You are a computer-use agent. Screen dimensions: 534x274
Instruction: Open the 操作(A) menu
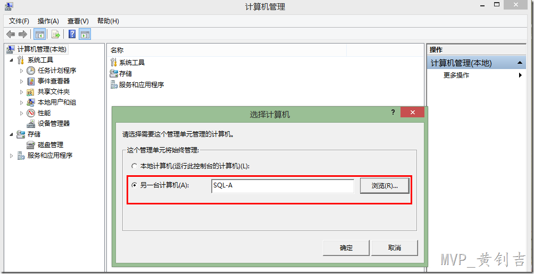(48, 21)
